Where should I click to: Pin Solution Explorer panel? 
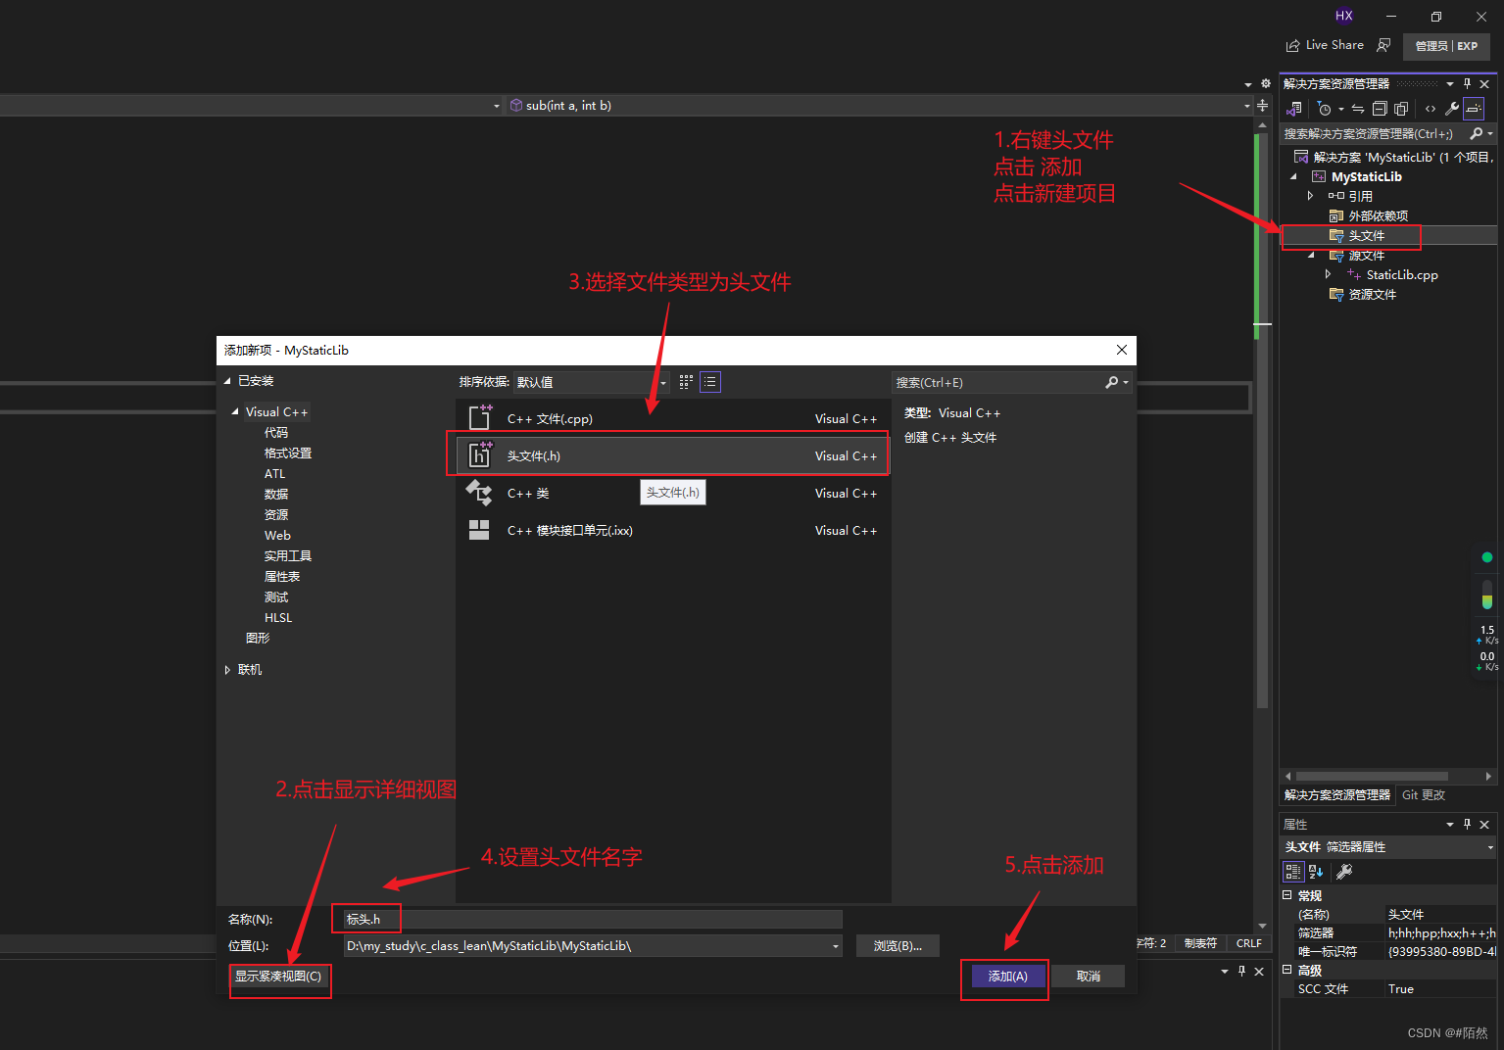click(1467, 84)
